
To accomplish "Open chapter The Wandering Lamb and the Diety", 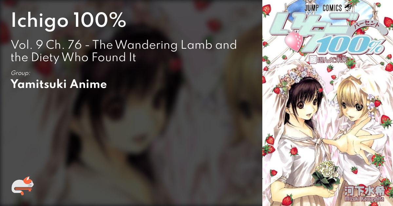I will pyautogui.click(x=124, y=51).
